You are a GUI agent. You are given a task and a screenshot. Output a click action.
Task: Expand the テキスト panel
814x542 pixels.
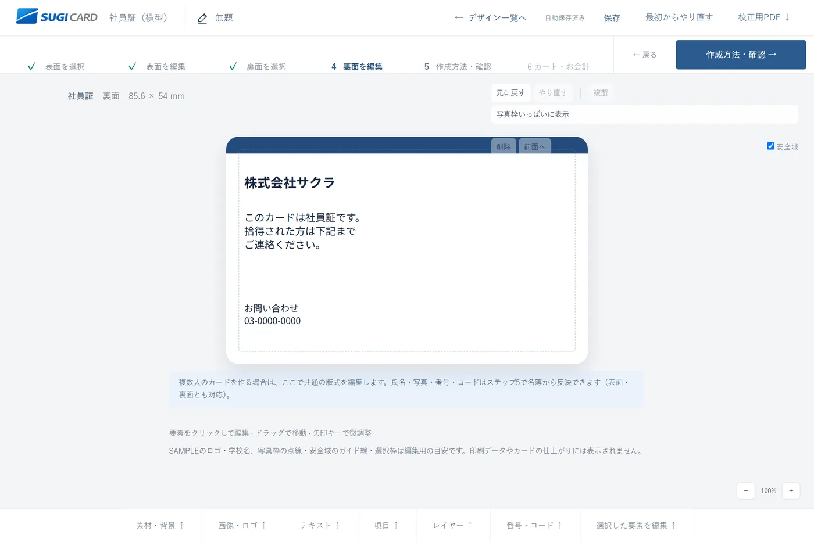(320, 525)
